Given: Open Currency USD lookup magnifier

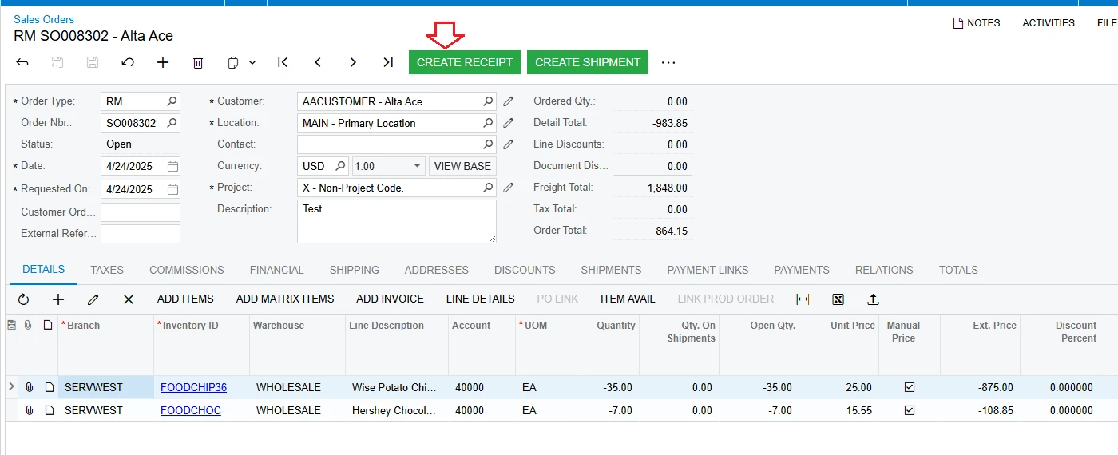Looking at the screenshot, I should (340, 166).
